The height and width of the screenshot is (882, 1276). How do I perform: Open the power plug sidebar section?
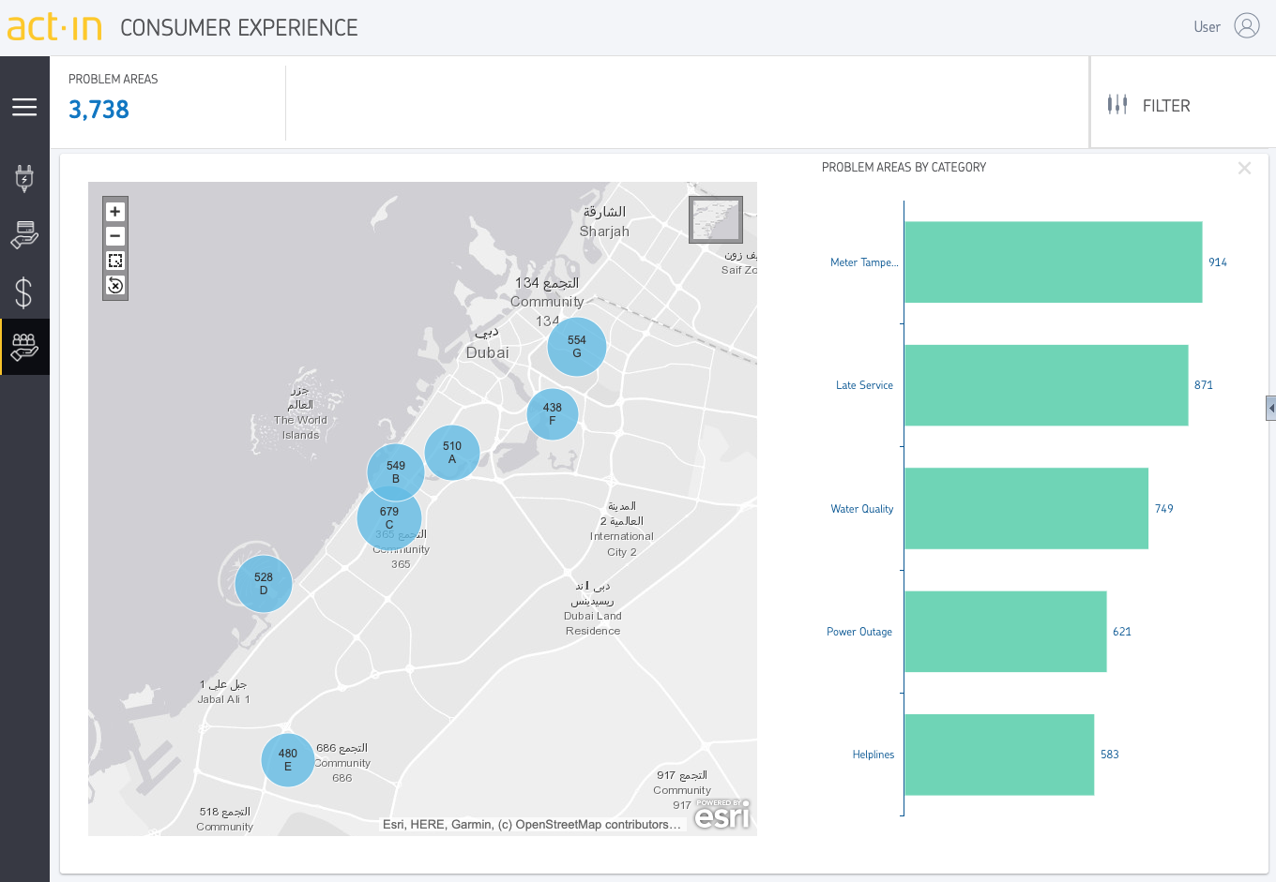click(24, 178)
